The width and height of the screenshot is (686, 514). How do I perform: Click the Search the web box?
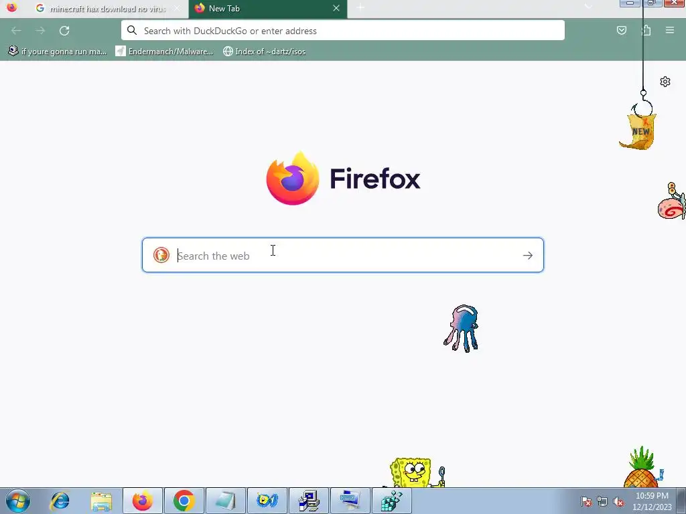tap(342, 255)
